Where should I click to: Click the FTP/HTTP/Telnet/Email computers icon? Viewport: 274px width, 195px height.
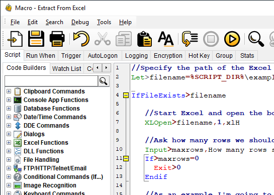pos(18,168)
